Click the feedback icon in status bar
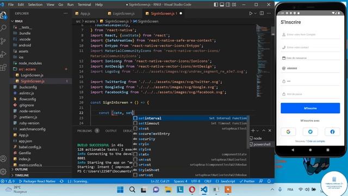The image size is (348, 196). tap(261, 181)
